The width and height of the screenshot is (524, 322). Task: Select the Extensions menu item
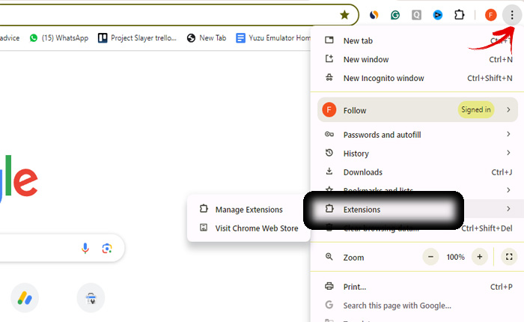[x=417, y=209]
